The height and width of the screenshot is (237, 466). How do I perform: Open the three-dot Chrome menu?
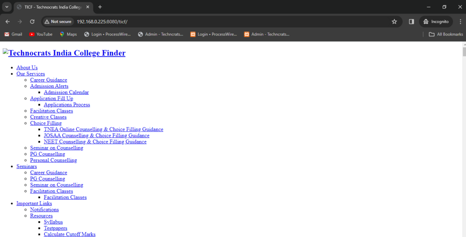460,21
